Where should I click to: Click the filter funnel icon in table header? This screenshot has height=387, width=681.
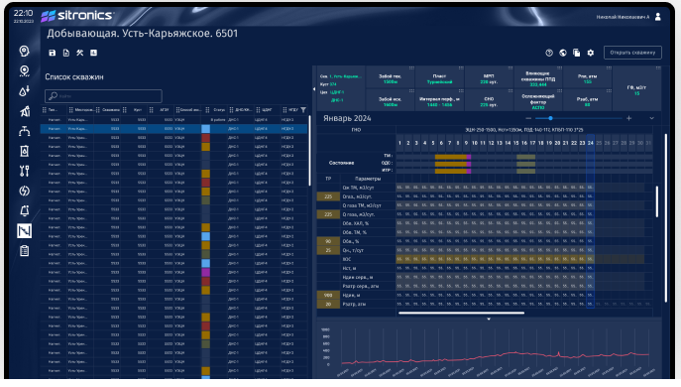coord(303,110)
